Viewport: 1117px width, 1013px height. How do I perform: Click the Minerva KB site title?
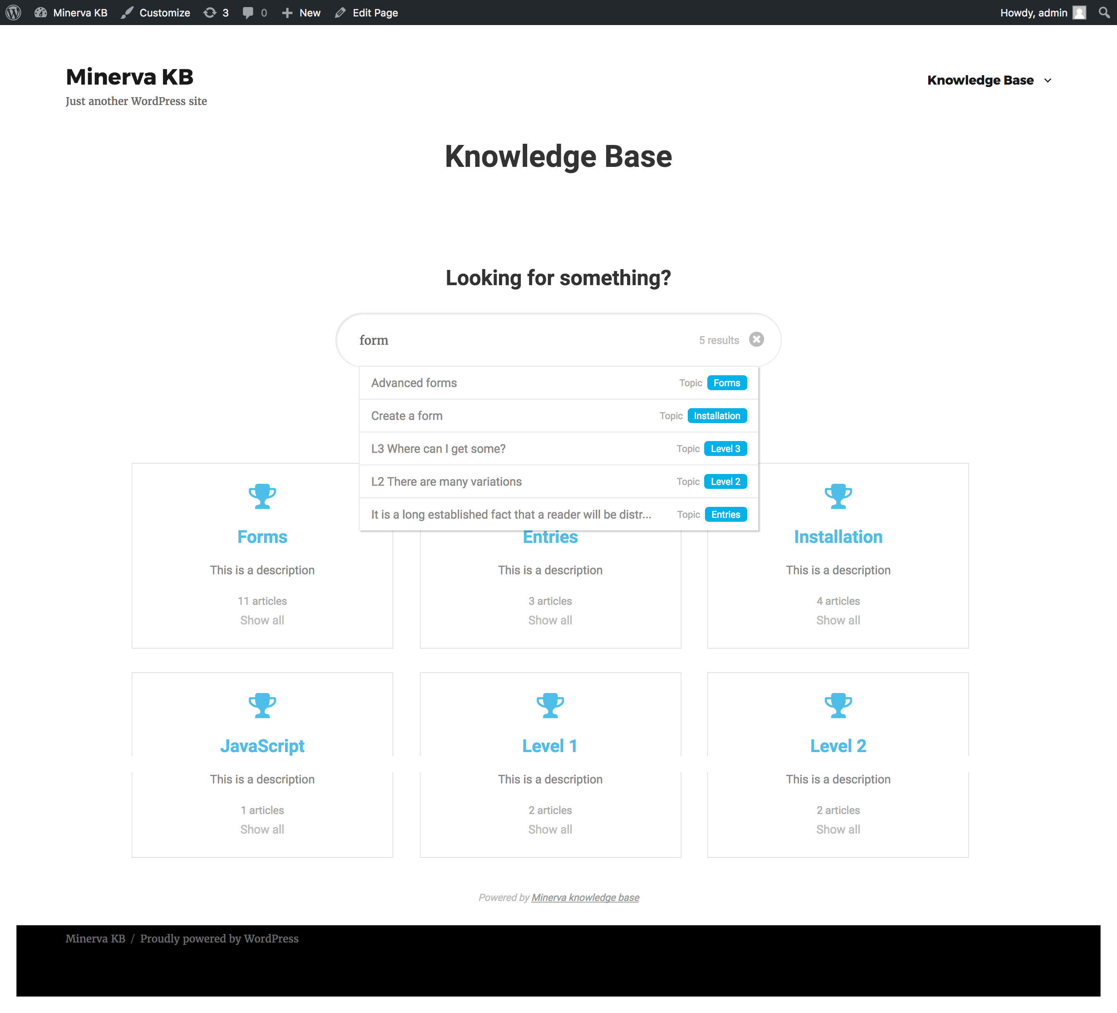[130, 77]
